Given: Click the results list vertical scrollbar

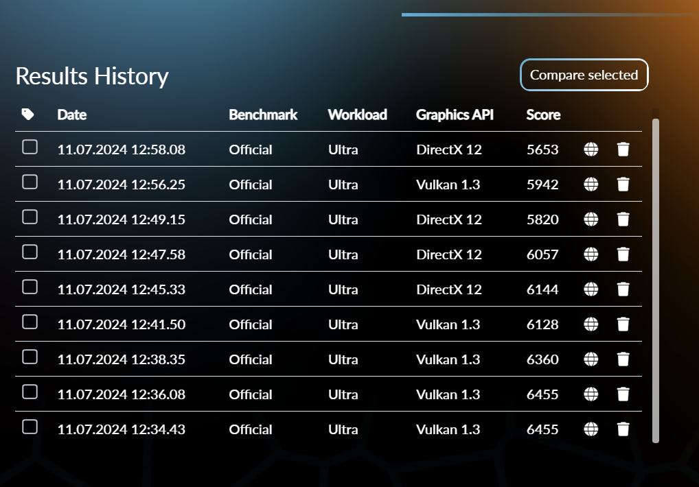Looking at the screenshot, I should 655,281.
